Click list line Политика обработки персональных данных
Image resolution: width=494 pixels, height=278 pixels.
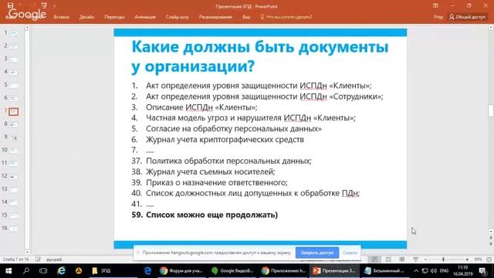[228, 161]
